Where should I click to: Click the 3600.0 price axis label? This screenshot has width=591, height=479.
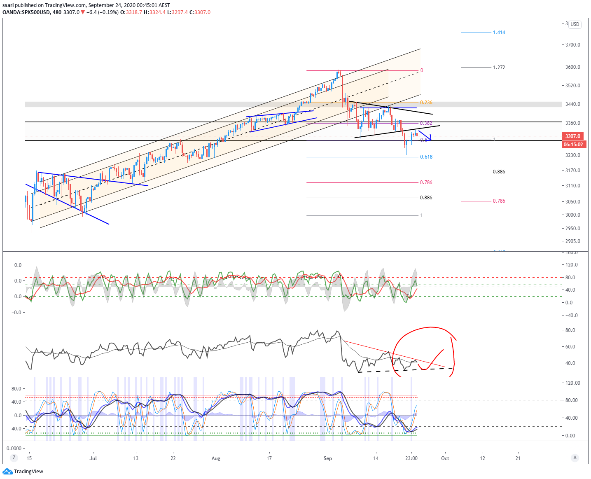point(573,67)
